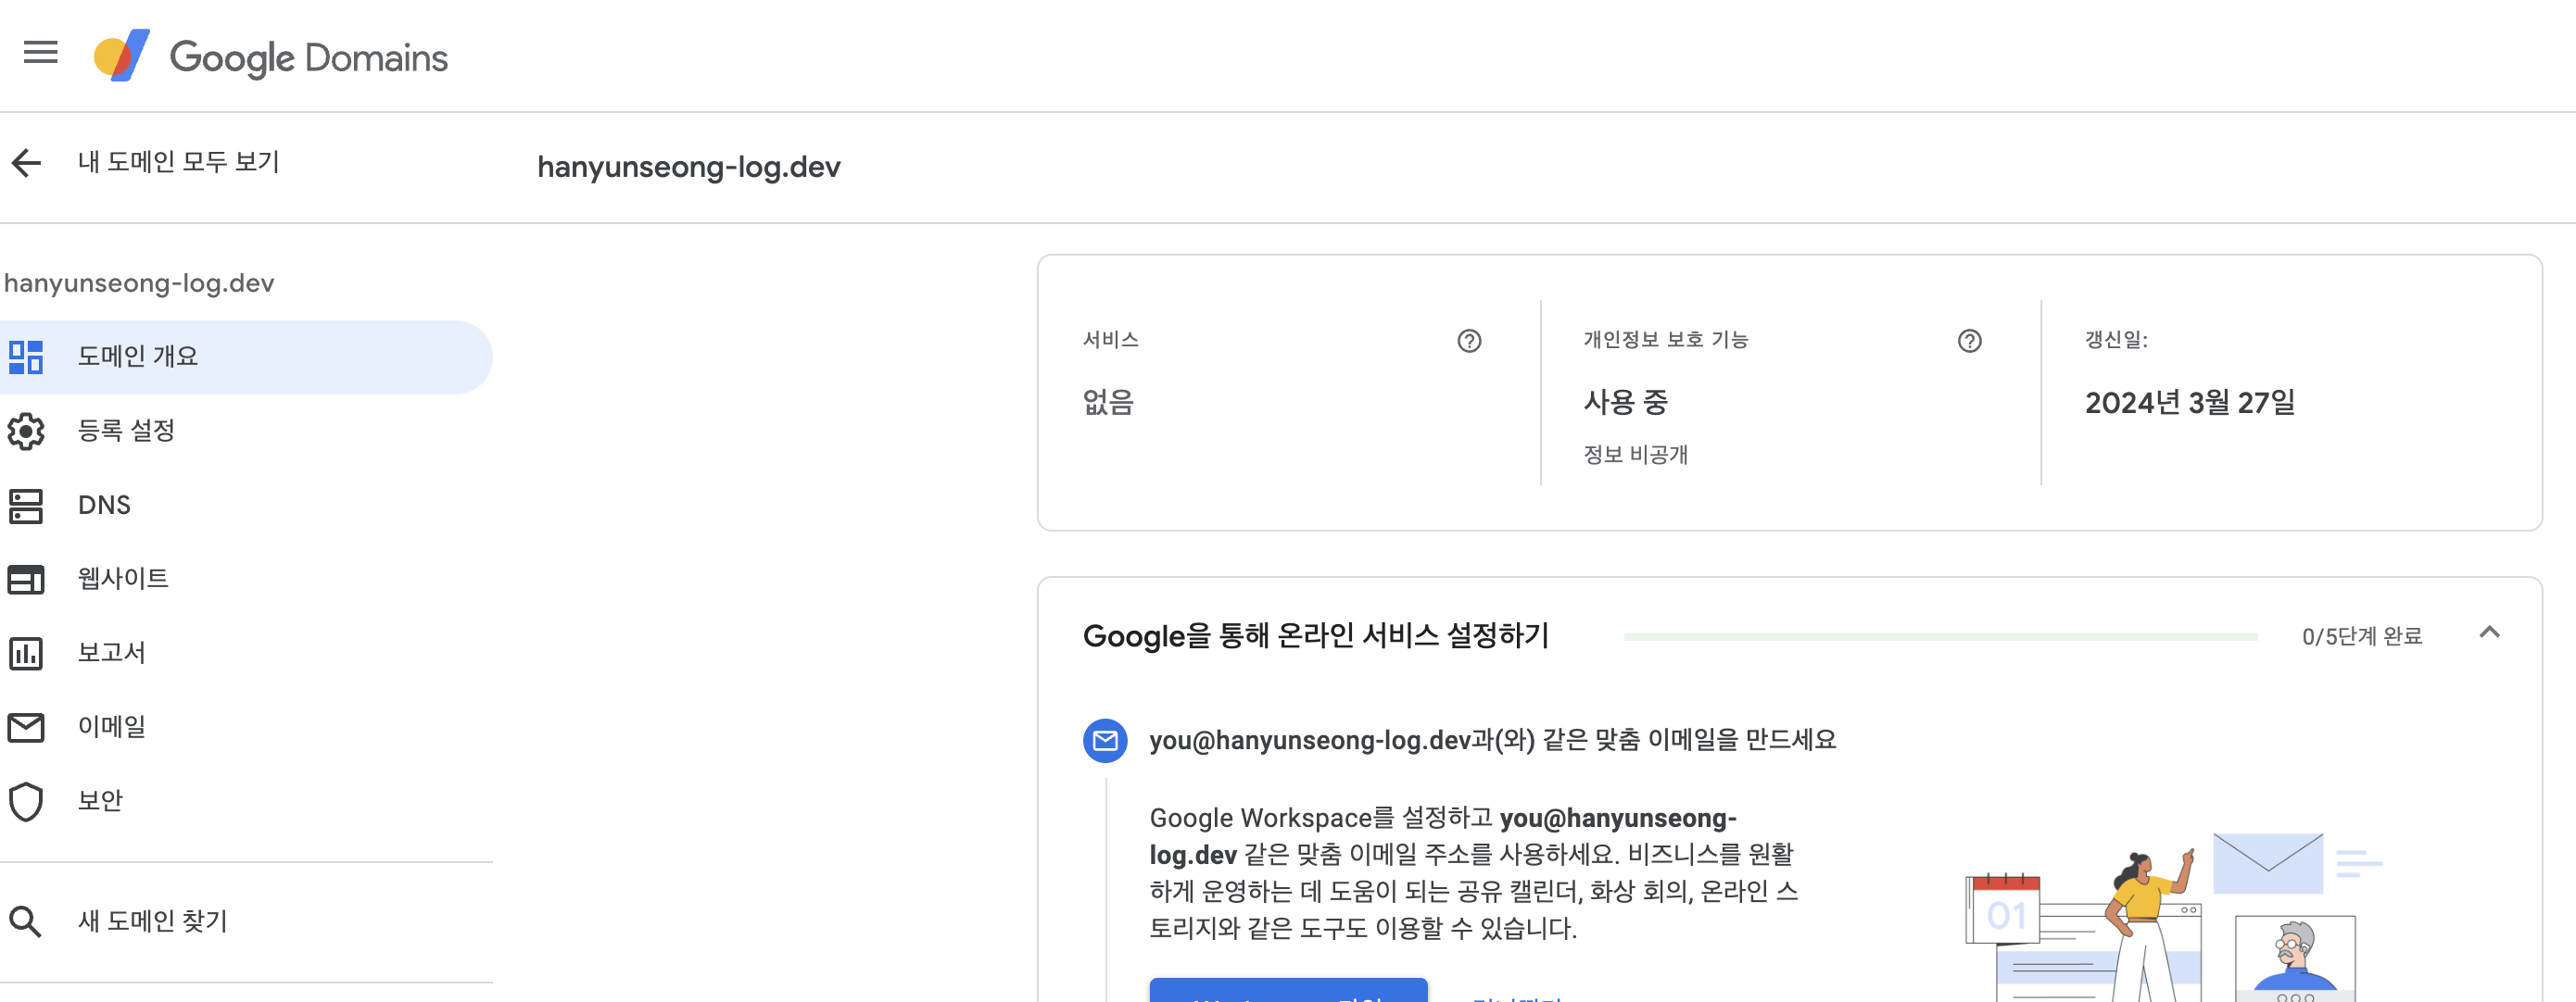The width and height of the screenshot is (2576, 1002).
Task: Click 0/5단계 완료 status text
Action: coord(2361,636)
